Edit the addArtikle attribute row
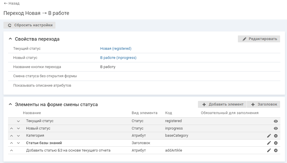The width and height of the screenshot is (287, 163). 269,150
